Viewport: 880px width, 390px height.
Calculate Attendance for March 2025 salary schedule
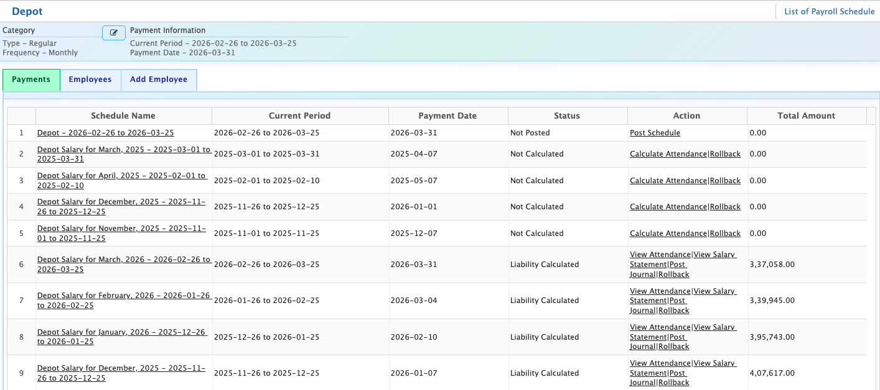tap(668, 154)
